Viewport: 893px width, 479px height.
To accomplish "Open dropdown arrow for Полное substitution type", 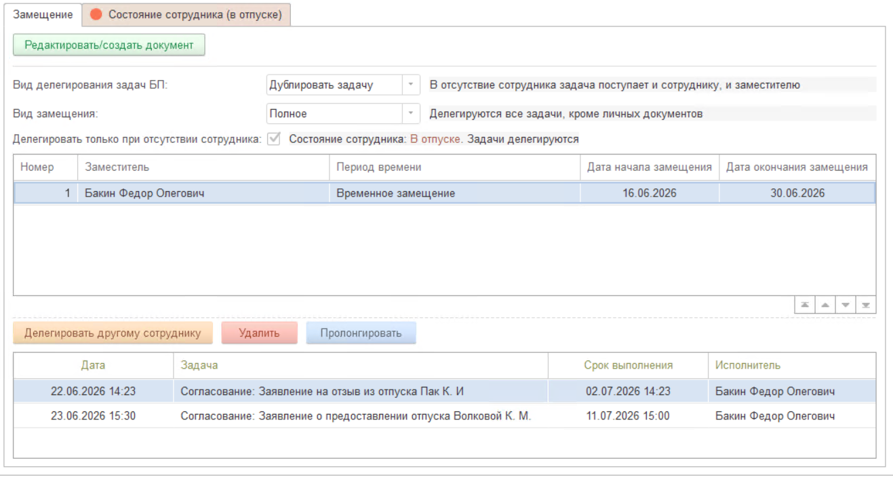I will pyautogui.click(x=411, y=114).
